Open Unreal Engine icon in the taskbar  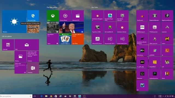[70, 96]
